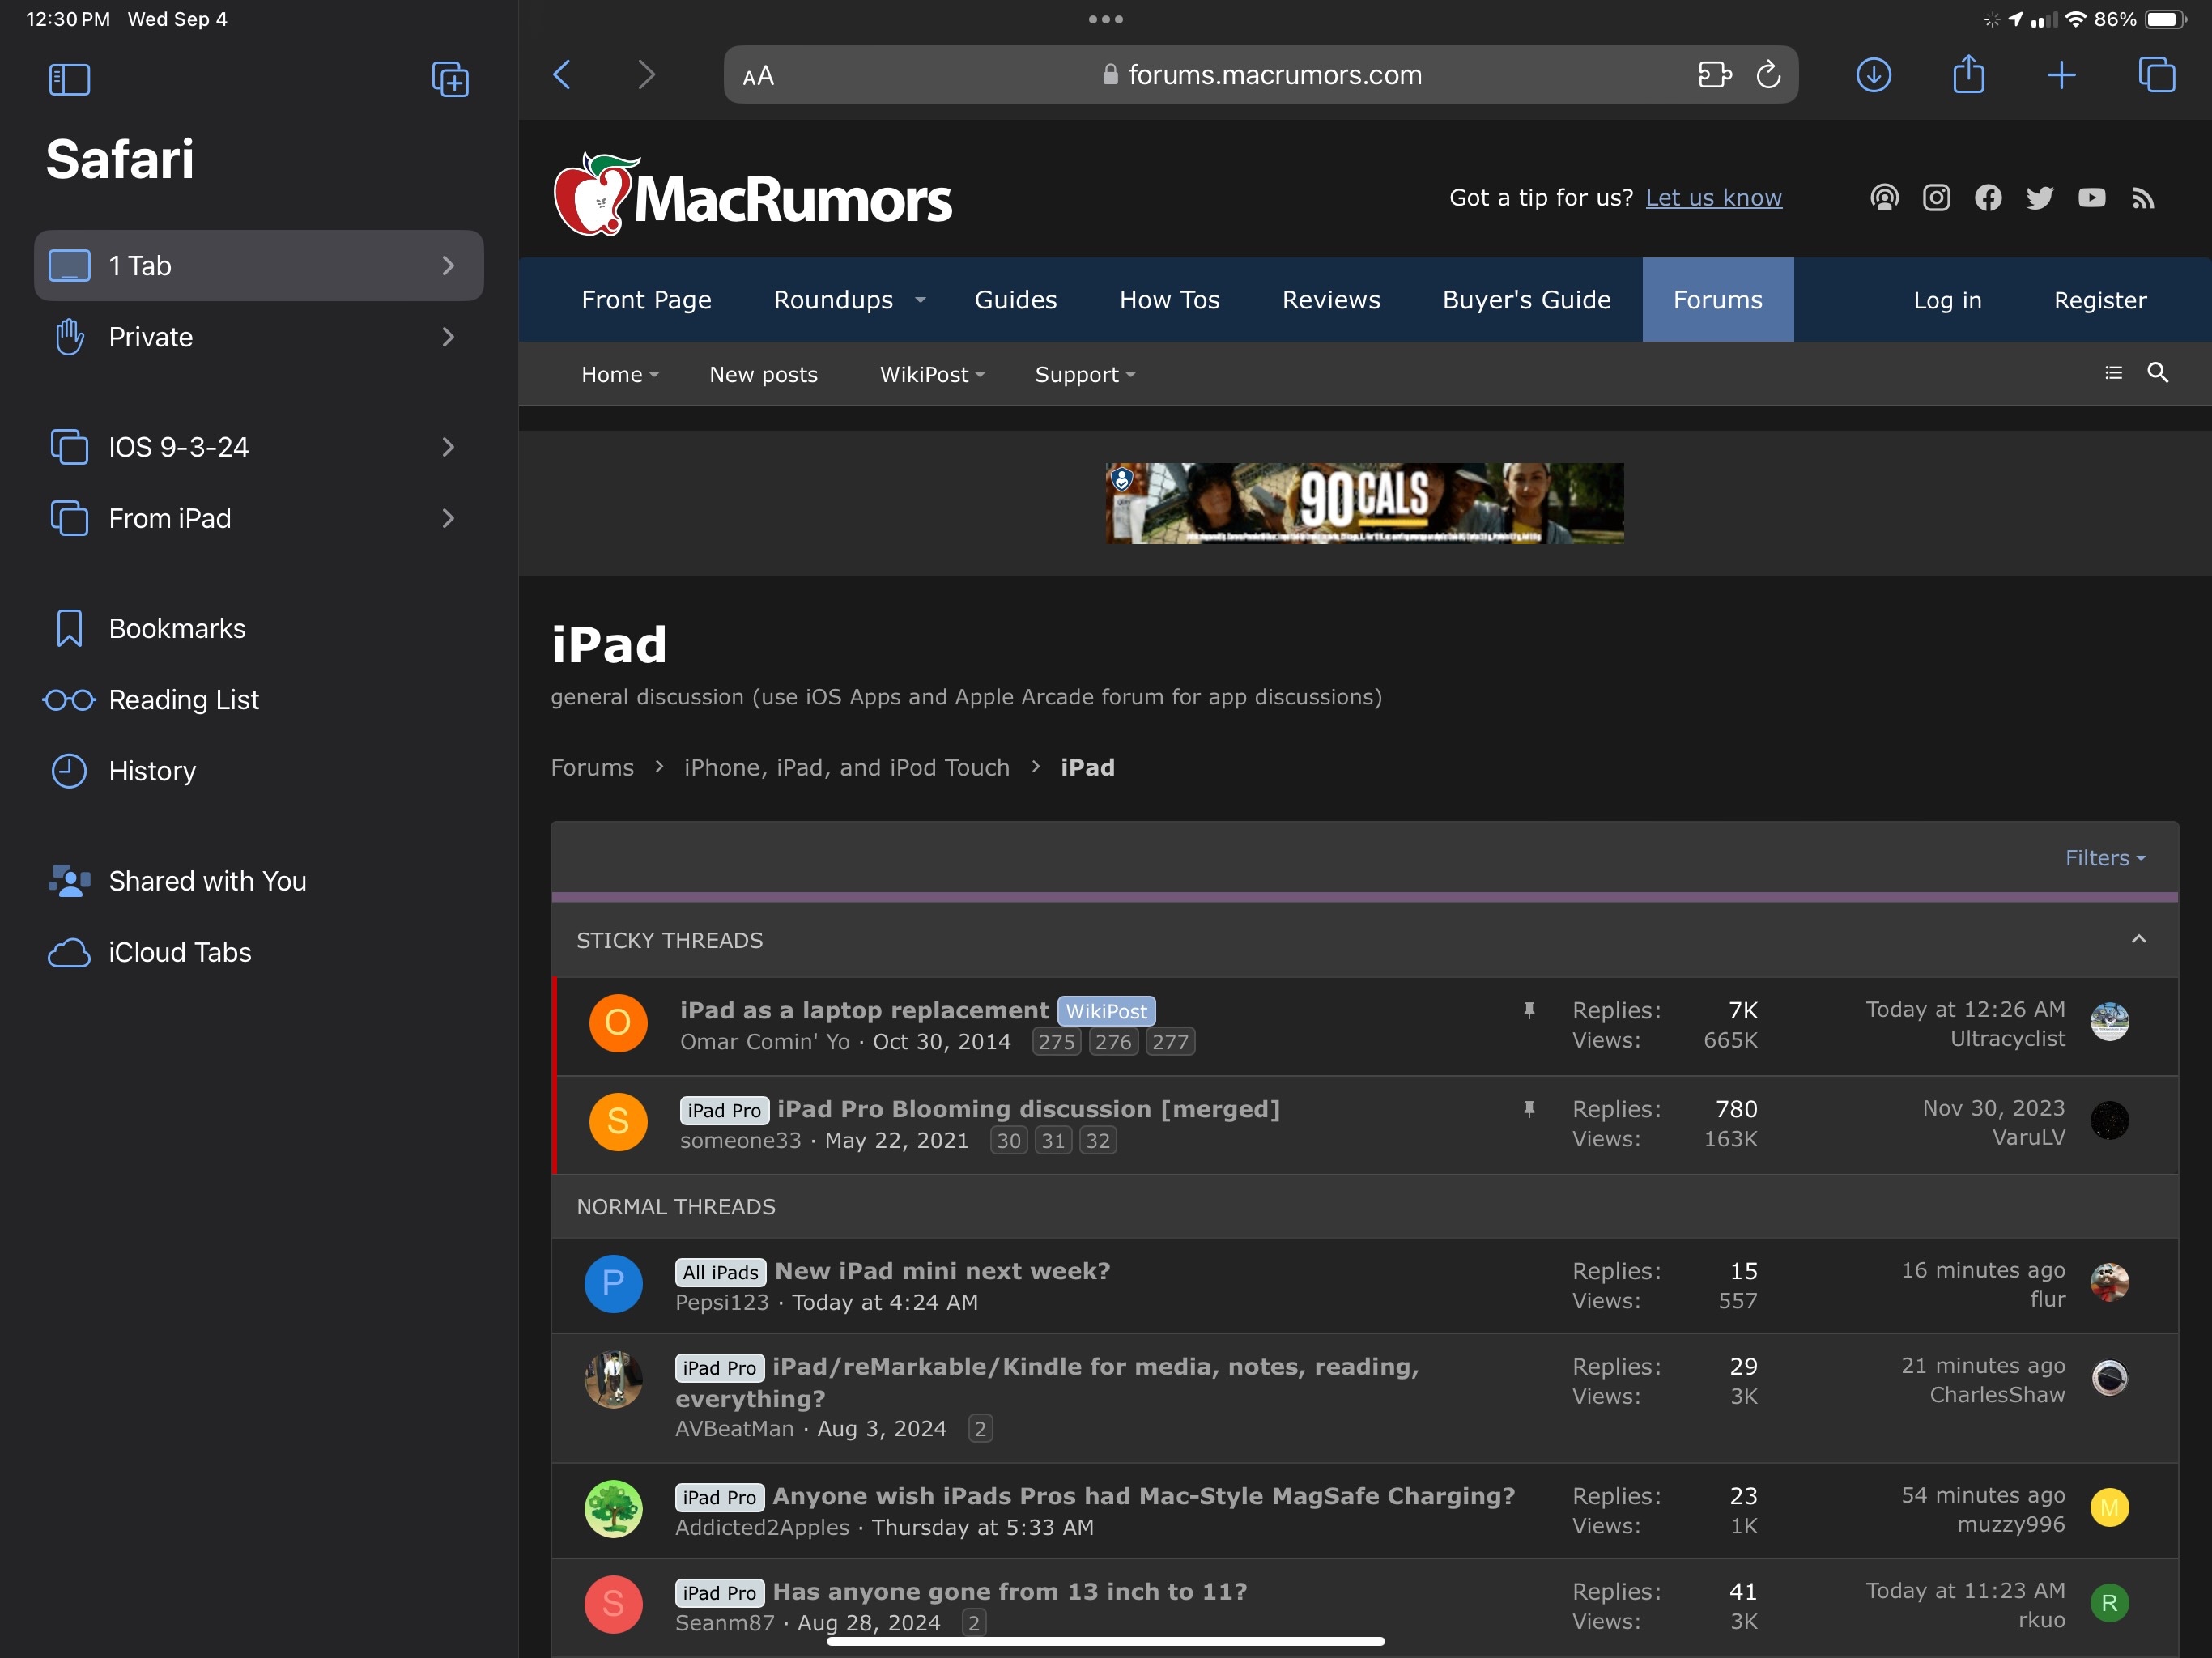
Task: Toggle the sticky threads collapse arrow
Action: pos(2139,937)
